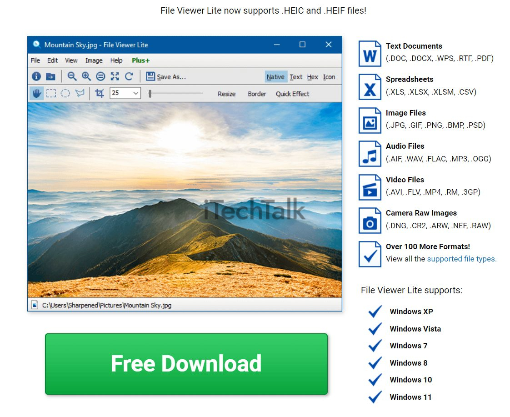Viewport: 510px width, 417px height.
Task: Click the Windows 8 label
Action: [409, 363]
